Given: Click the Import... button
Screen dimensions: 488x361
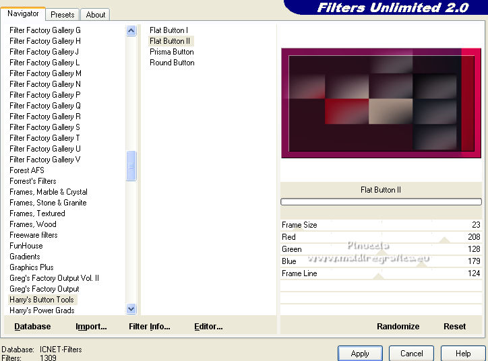Looking at the screenshot, I should point(91,327).
